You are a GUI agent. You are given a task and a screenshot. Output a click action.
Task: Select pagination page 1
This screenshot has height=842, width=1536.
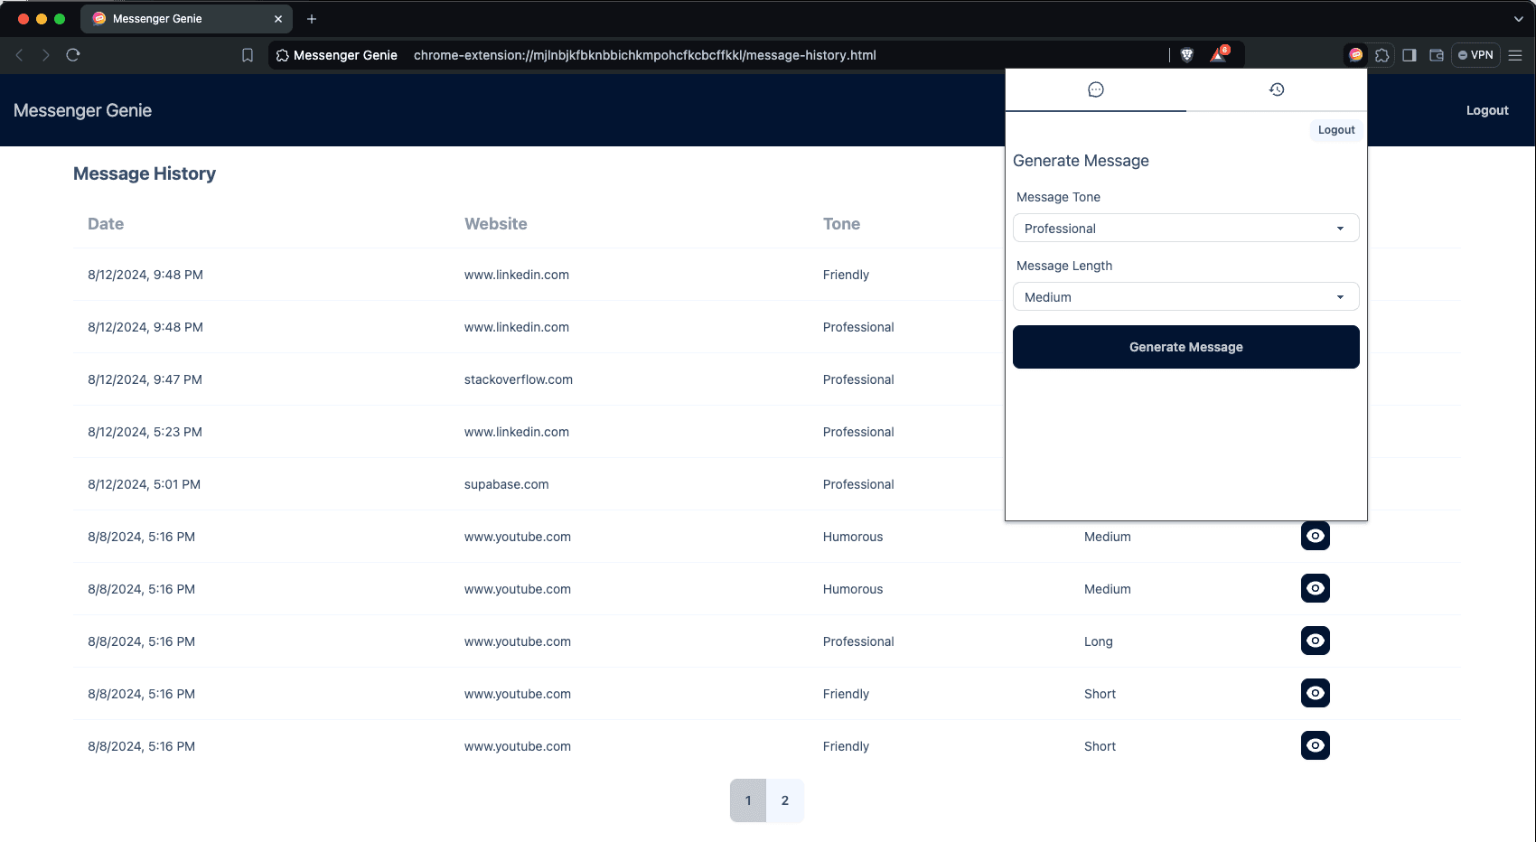tap(748, 800)
